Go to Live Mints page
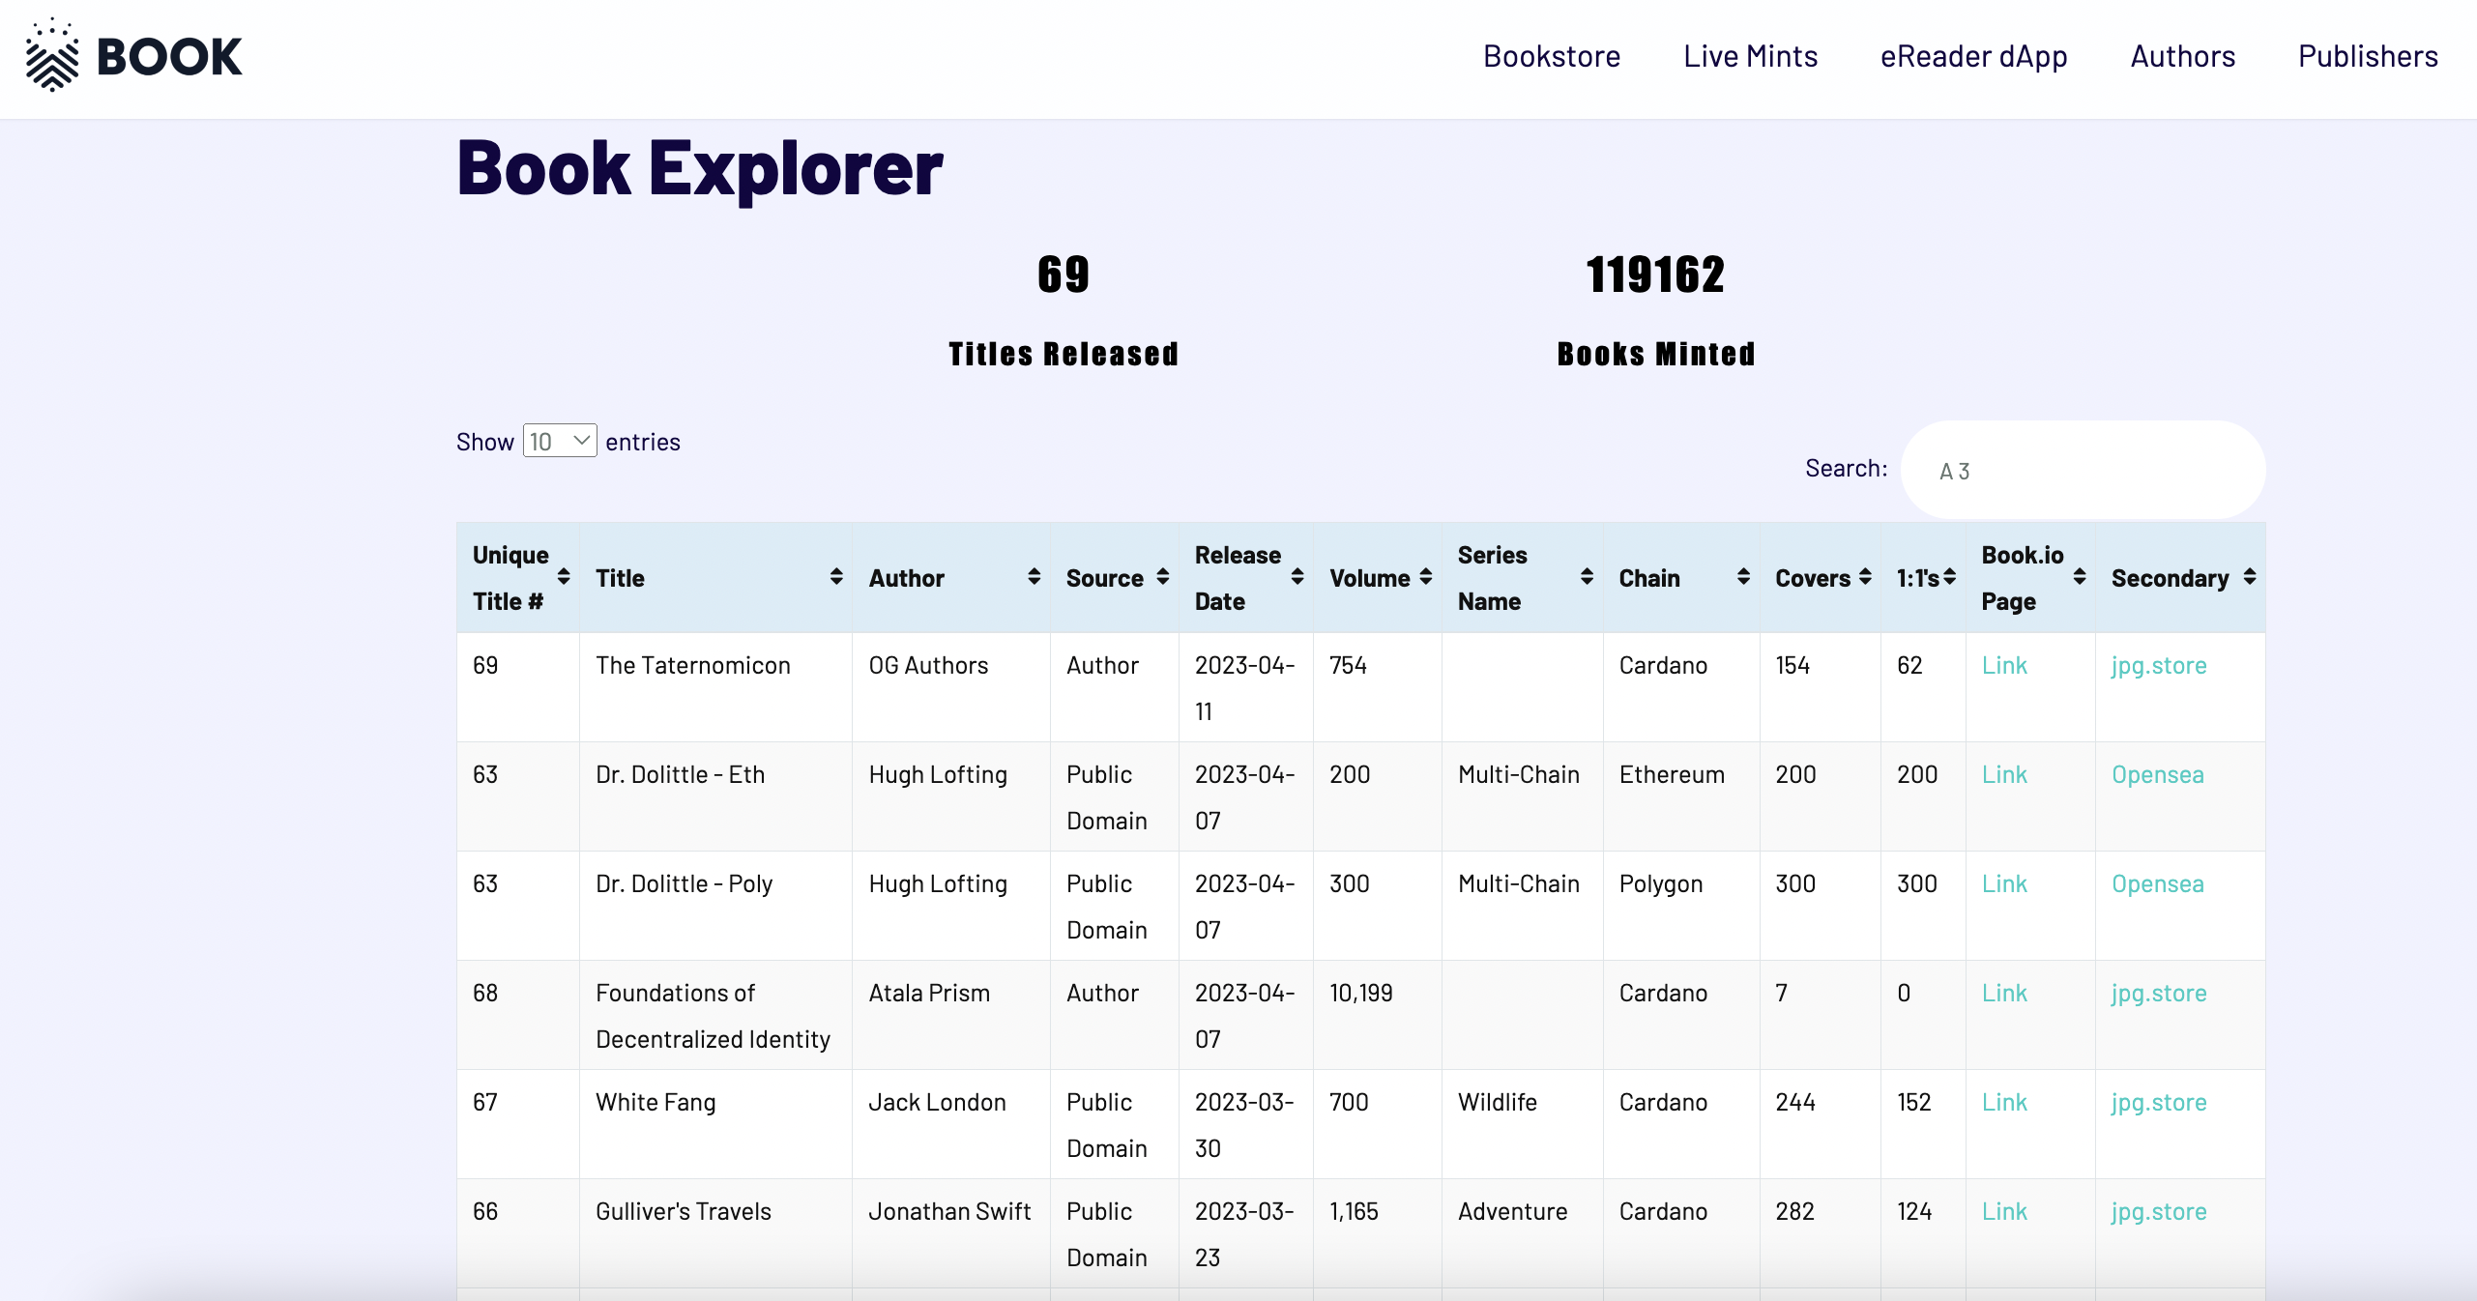 pos(1750,56)
